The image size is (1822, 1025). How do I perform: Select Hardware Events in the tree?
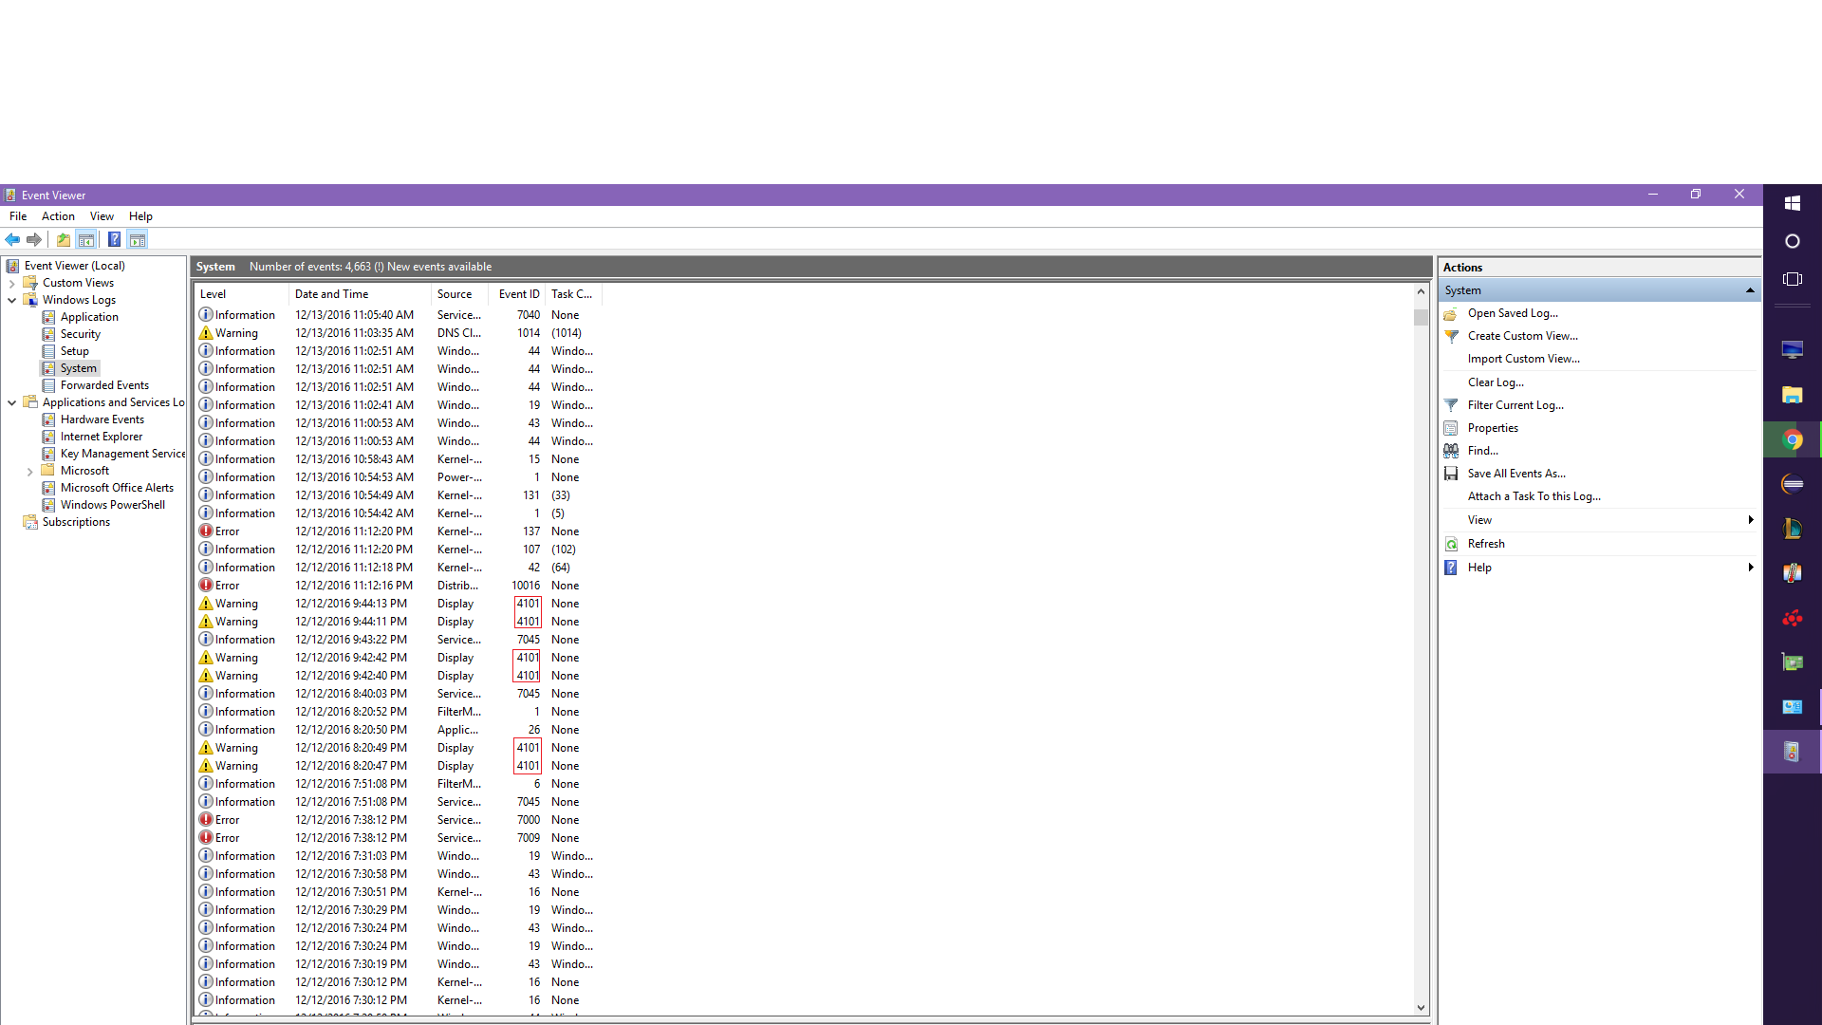pyautogui.click(x=102, y=419)
